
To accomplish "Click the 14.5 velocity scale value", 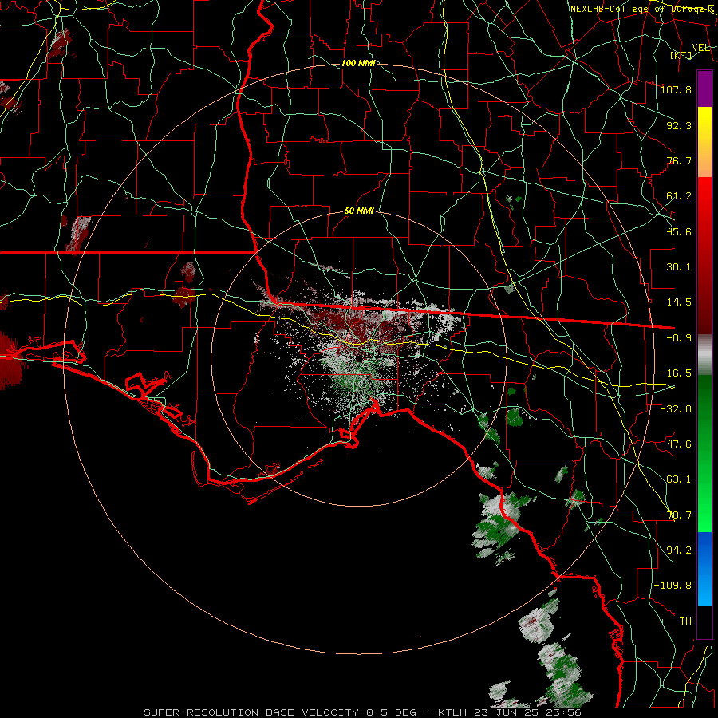I will click(x=679, y=302).
